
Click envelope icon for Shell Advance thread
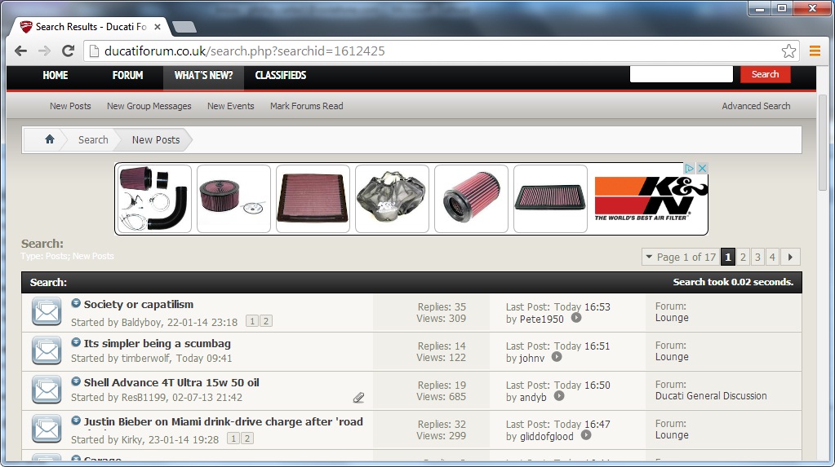point(47,390)
